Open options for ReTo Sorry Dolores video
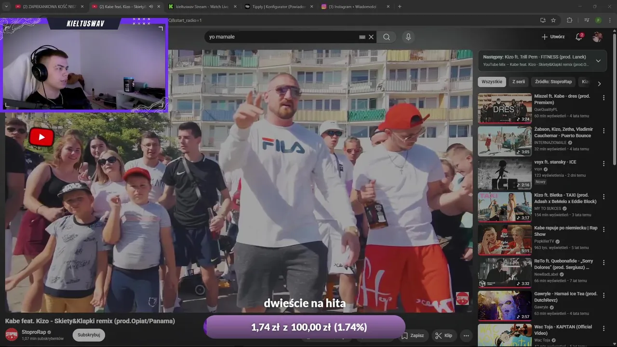Viewport: 617px width, 347px height. pyautogui.click(x=604, y=263)
